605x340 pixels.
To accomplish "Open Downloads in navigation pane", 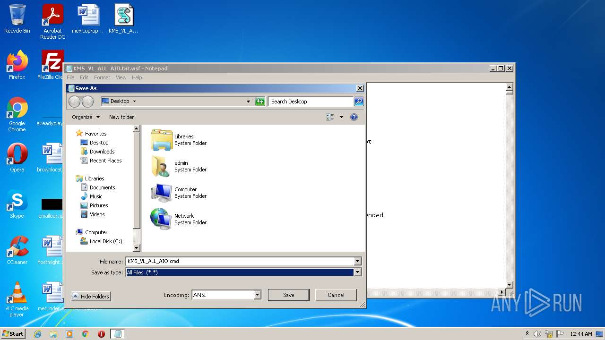I will (x=98, y=152).
